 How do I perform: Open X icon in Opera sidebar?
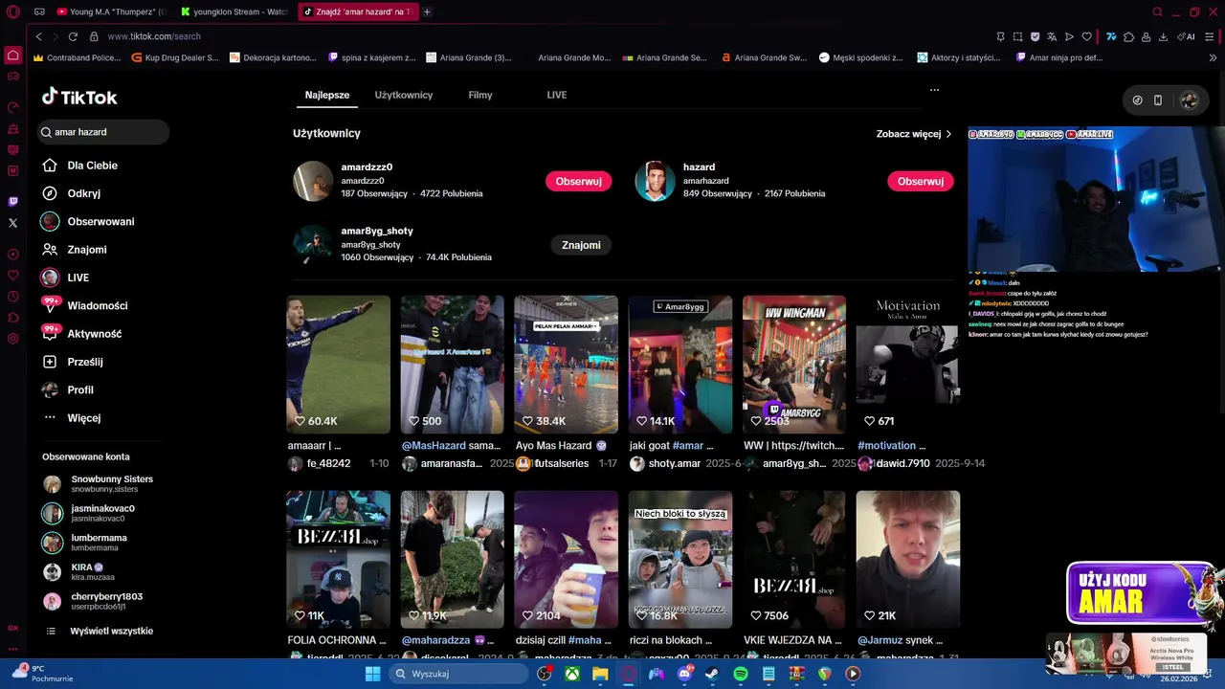point(12,223)
